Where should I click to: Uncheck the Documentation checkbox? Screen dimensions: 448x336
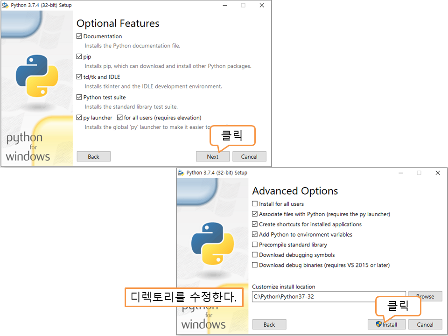click(79, 36)
